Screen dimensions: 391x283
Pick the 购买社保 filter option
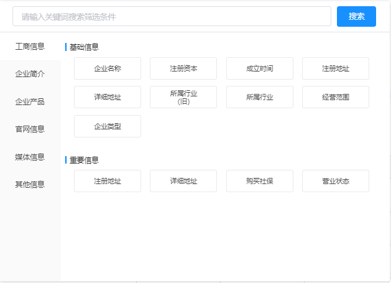click(x=260, y=181)
